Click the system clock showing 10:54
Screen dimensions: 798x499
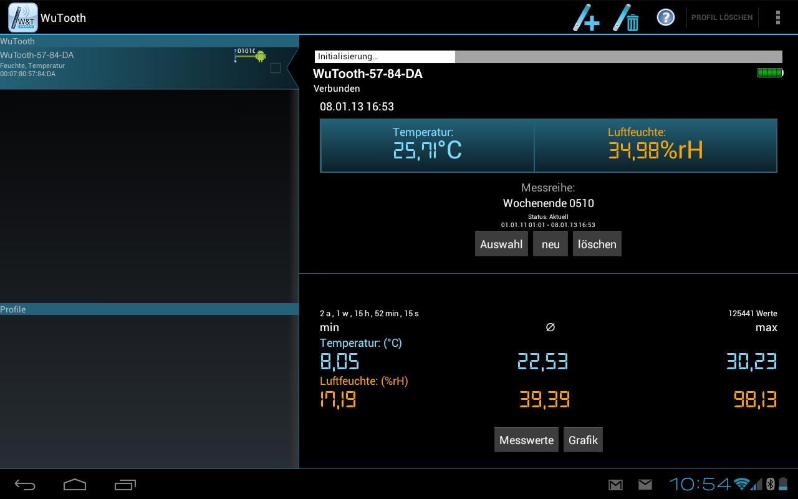click(700, 484)
